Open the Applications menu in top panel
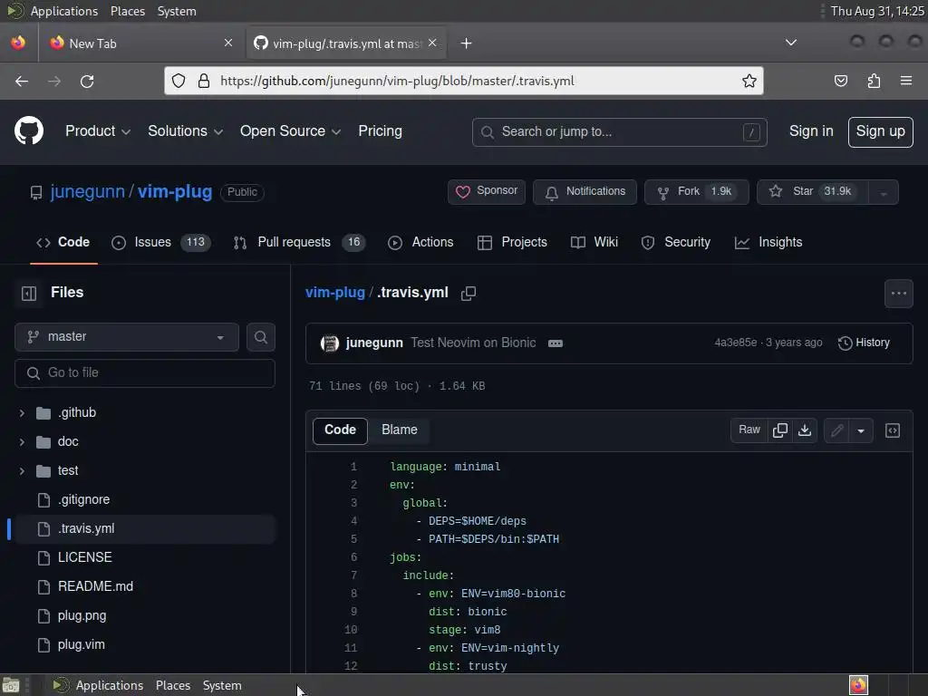The width and height of the screenshot is (928, 696). click(x=64, y=11)
